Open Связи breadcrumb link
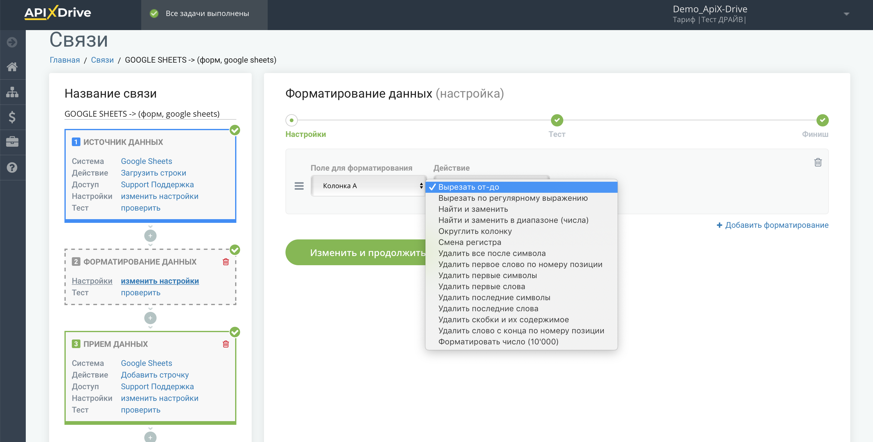This screenshot has width=873, height=442. [102, 60]
